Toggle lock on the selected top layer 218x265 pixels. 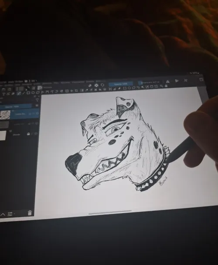click(30, 114)
